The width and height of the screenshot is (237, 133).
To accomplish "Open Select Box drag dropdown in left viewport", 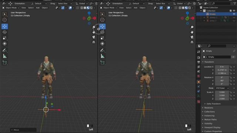I will tap(65, 3).
